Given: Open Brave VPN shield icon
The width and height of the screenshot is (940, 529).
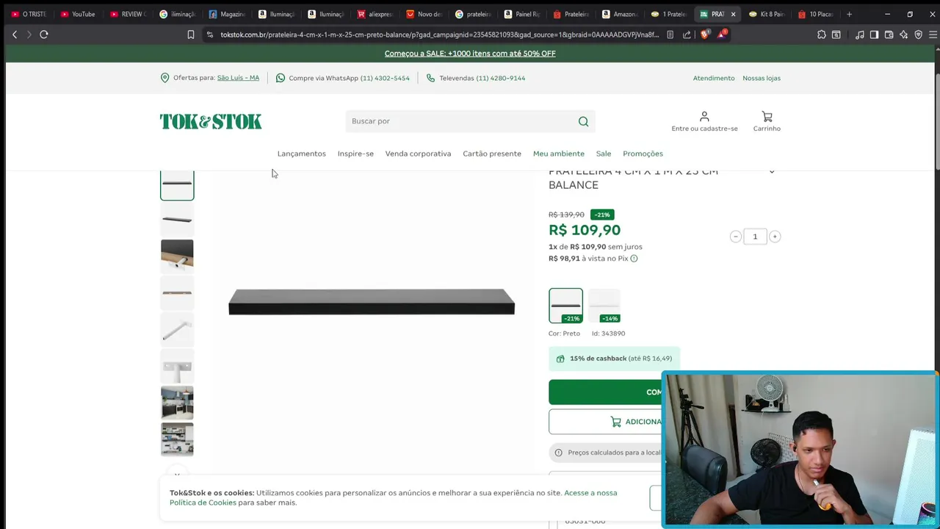Looking at the screenshot, I should 918,35.
